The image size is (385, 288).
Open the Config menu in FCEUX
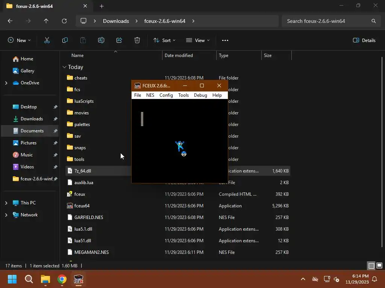(166, 95)
